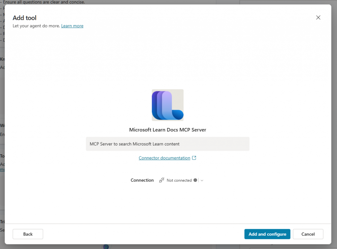The image size is (337, 249).
Task: Click the Add tool dialog heading
Action: (24, 18)
